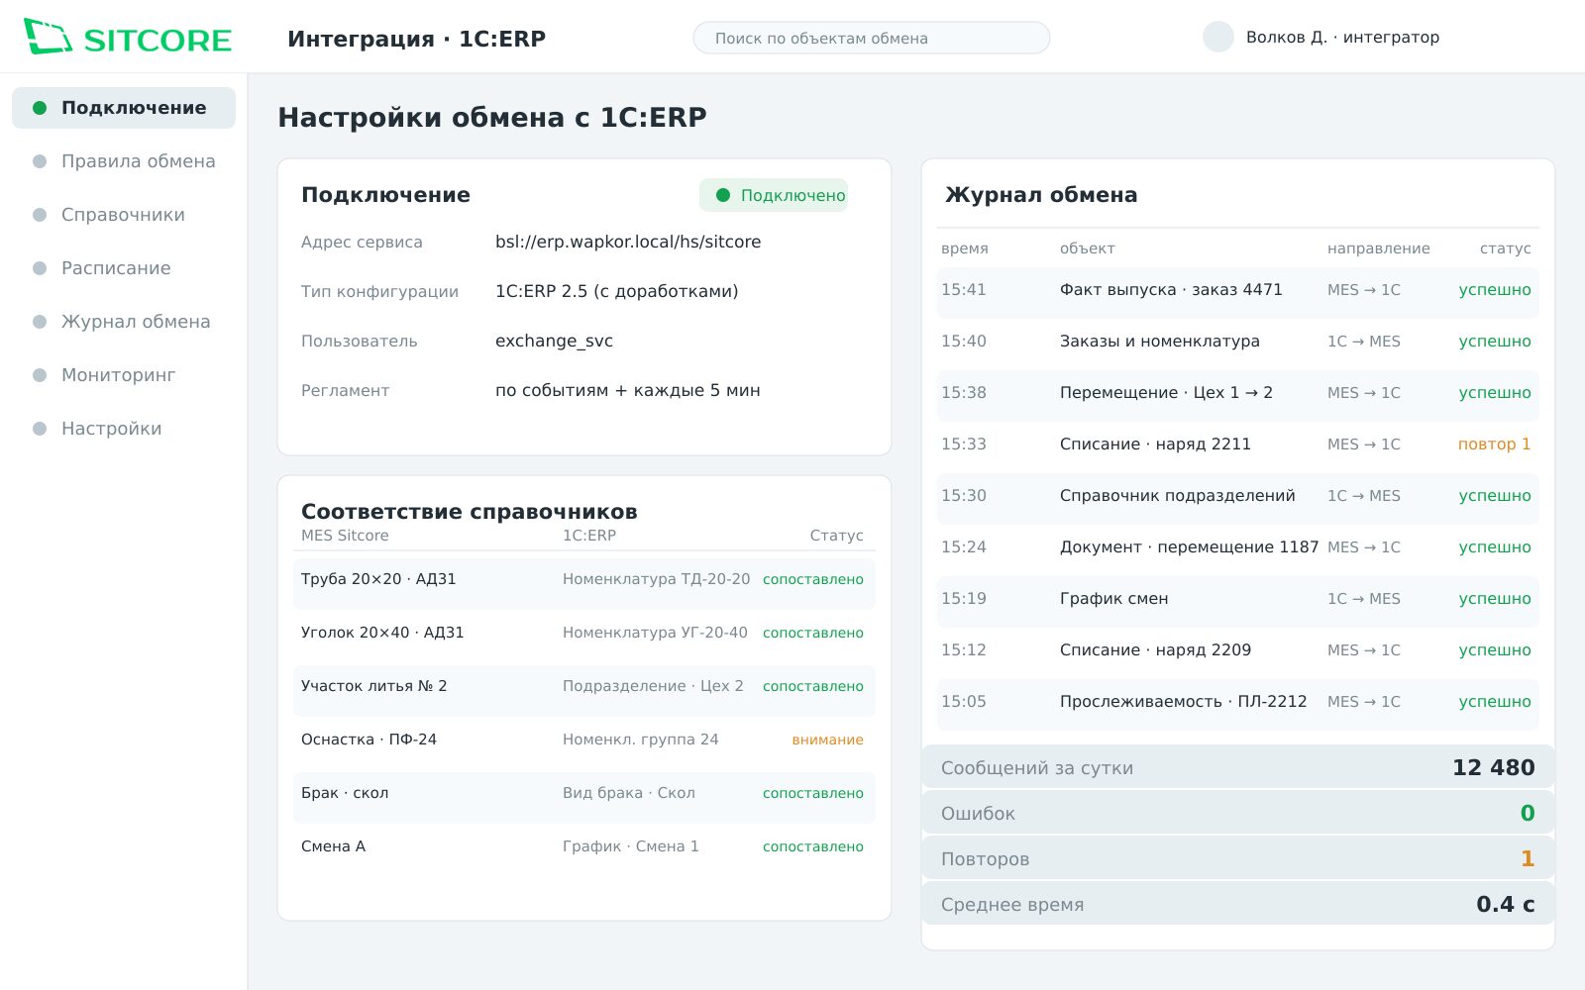This screenshot has width=1585, height=990.
Task: Click the Повторов summary row
Action: (x=1238, y=858)
